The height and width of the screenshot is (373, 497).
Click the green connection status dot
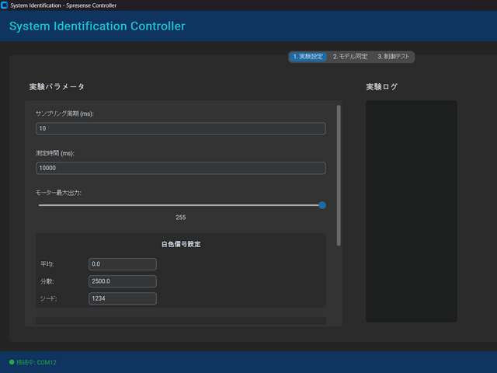(x=12, y=362)
